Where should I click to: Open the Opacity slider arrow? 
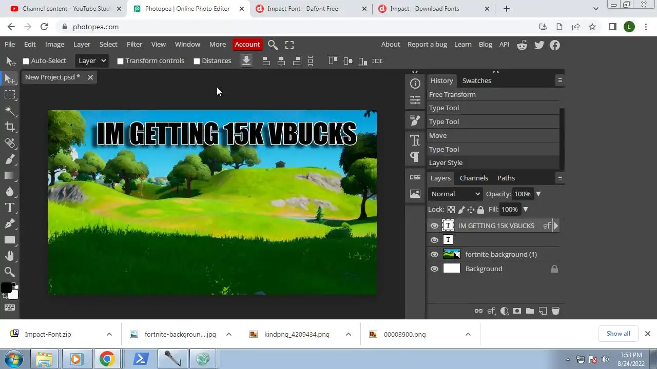[x=538, y=194]
